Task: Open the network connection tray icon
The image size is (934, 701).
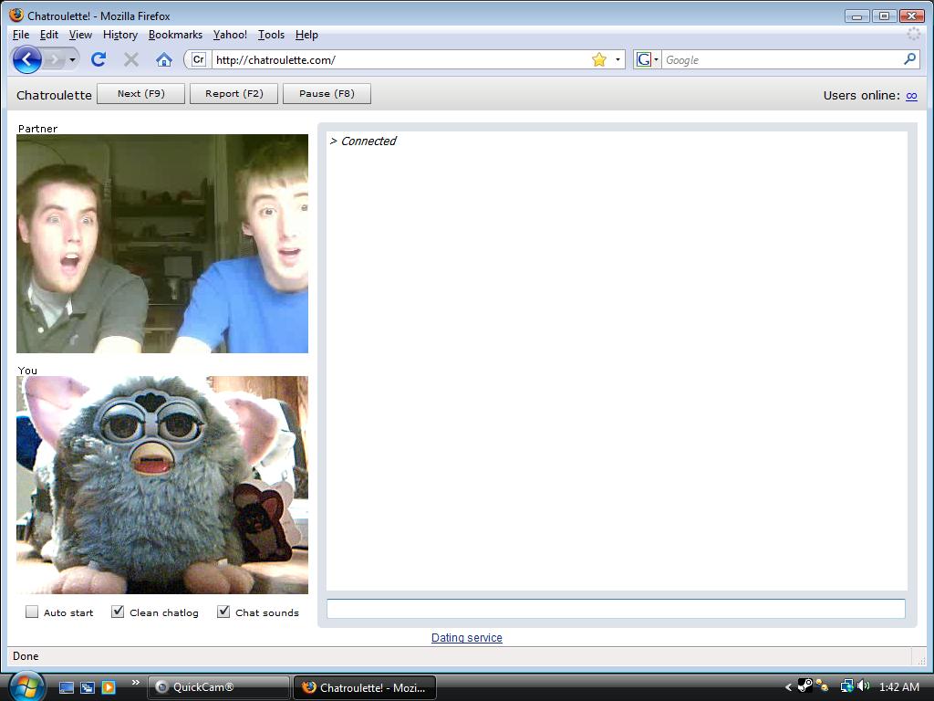Action: (x=847, y=686)
